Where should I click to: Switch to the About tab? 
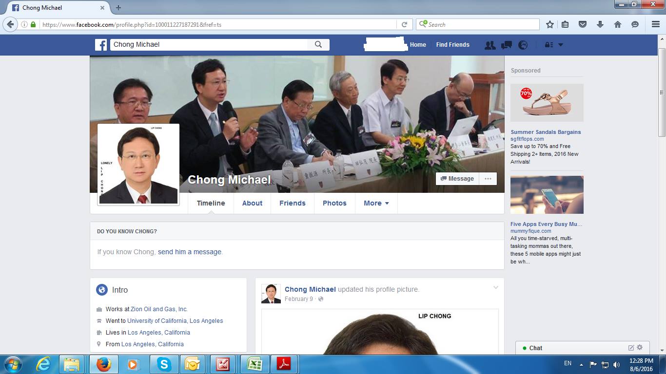[x=252, y=203]
